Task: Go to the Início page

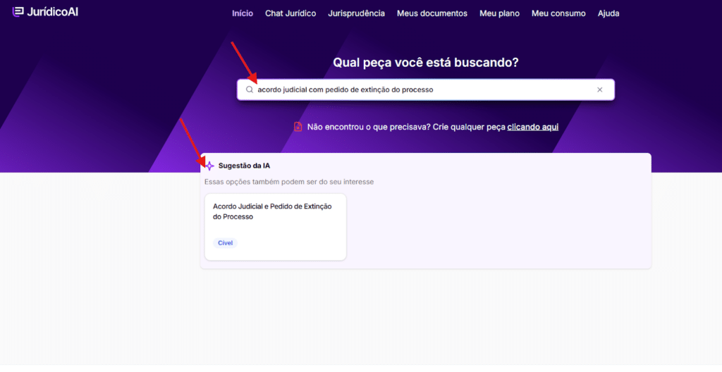Action: (243, 13)
